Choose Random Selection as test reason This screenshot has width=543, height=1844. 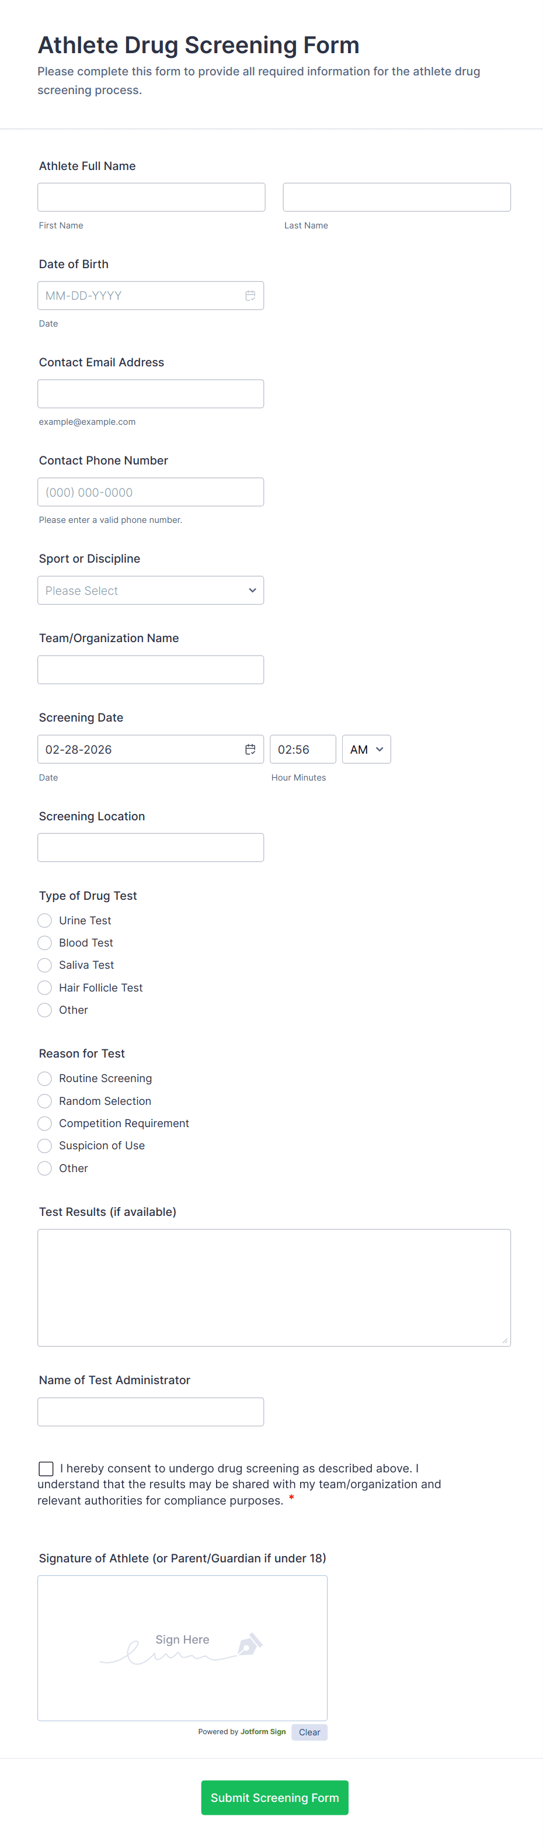[x=45, y=1101]
